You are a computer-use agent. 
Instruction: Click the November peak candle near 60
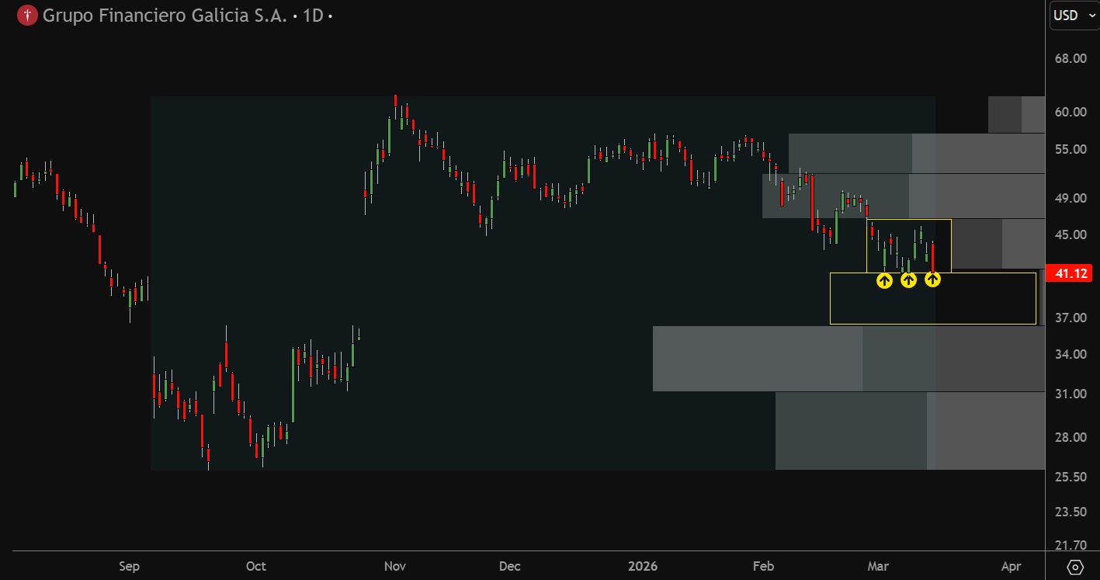[395, 101]
